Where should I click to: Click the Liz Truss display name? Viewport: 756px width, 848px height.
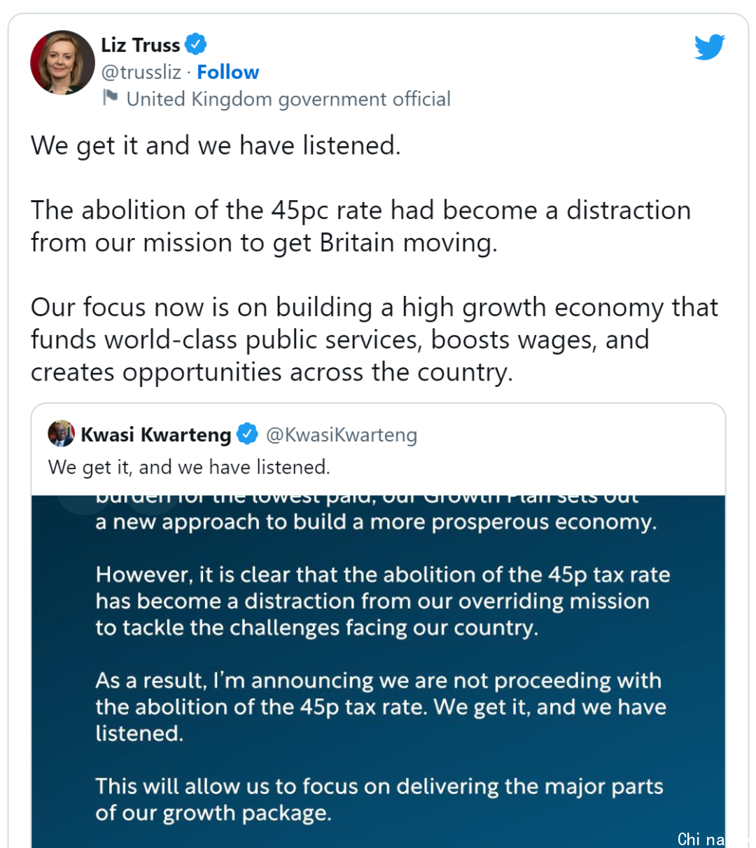(x=141, y=45)
